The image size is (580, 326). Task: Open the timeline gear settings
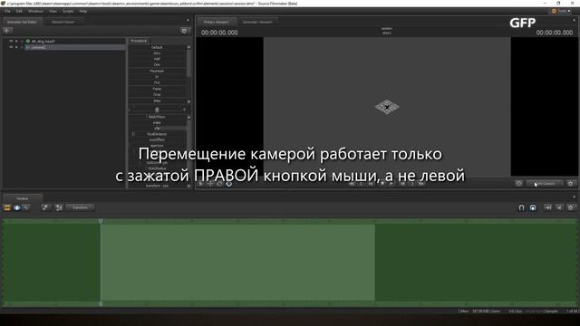pyautogui.click(x=571, y=207)
